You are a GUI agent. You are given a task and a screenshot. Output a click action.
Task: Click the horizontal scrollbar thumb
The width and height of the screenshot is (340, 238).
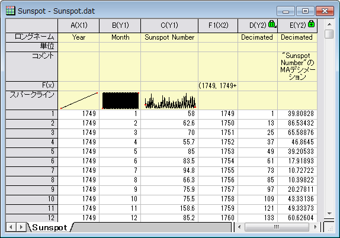277,227
